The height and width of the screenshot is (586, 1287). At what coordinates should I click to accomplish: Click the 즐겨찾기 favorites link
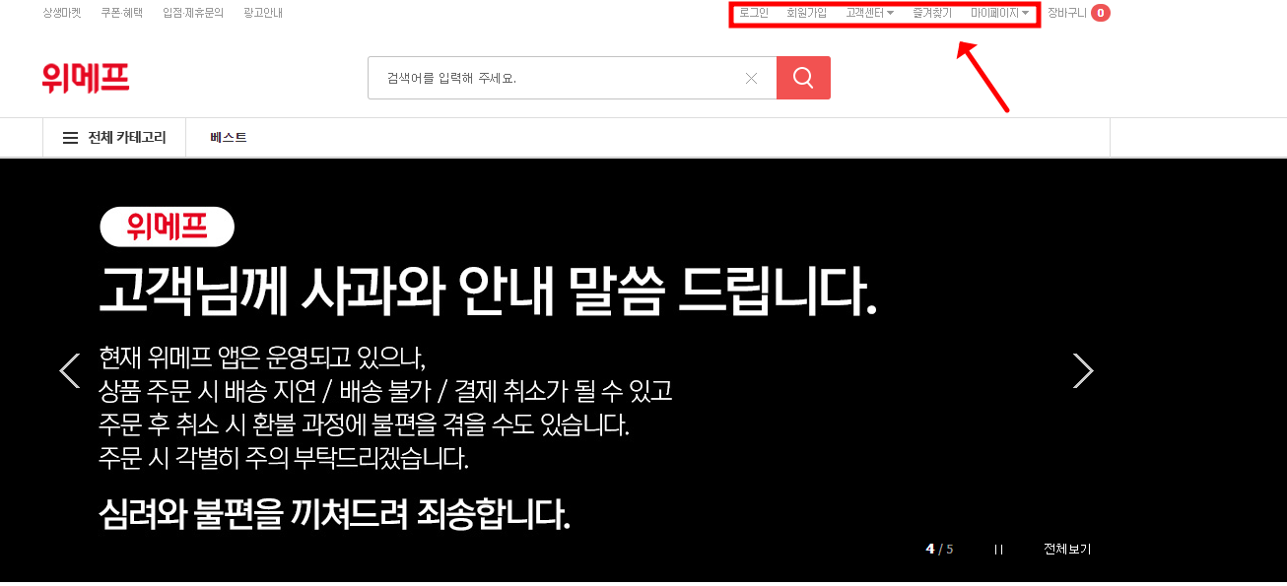933,13
